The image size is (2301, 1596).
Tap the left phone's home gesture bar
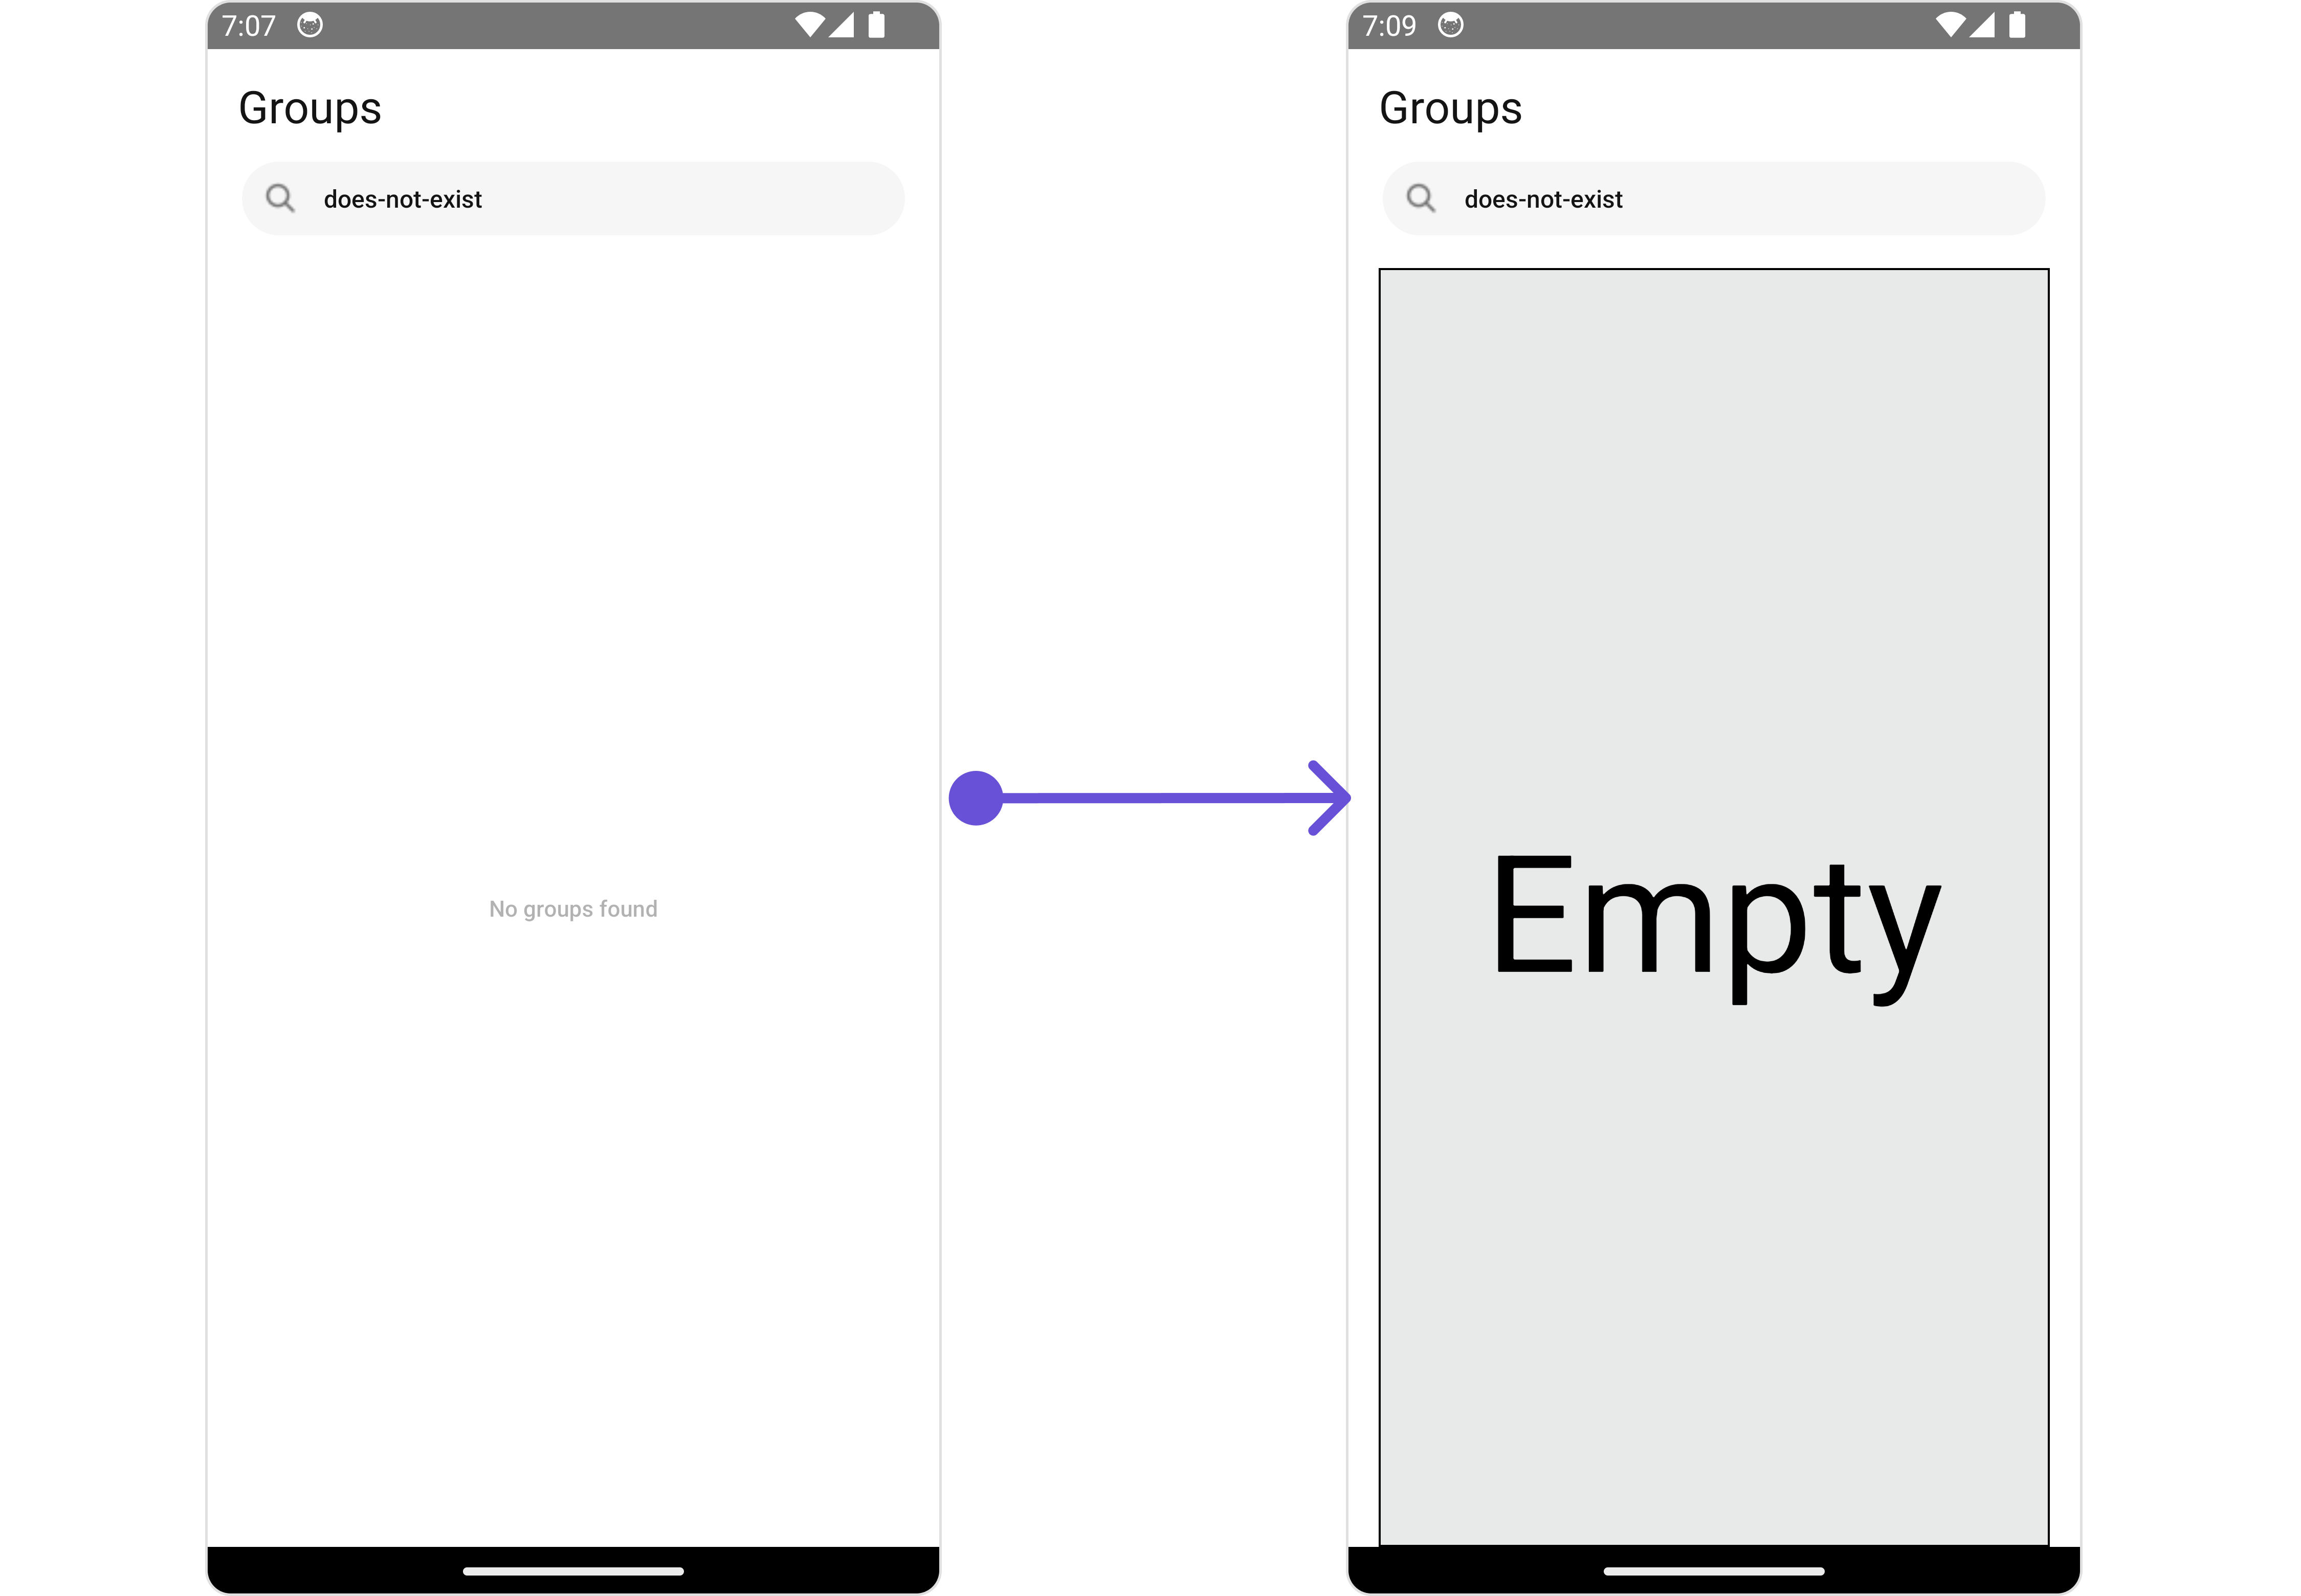[573, 1571]
